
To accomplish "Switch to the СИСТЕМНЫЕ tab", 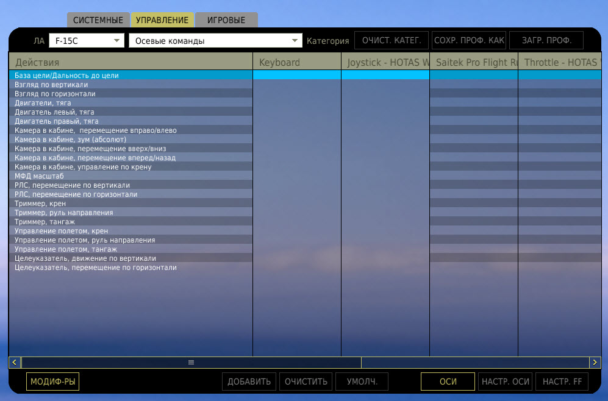I will click(98, 20).
